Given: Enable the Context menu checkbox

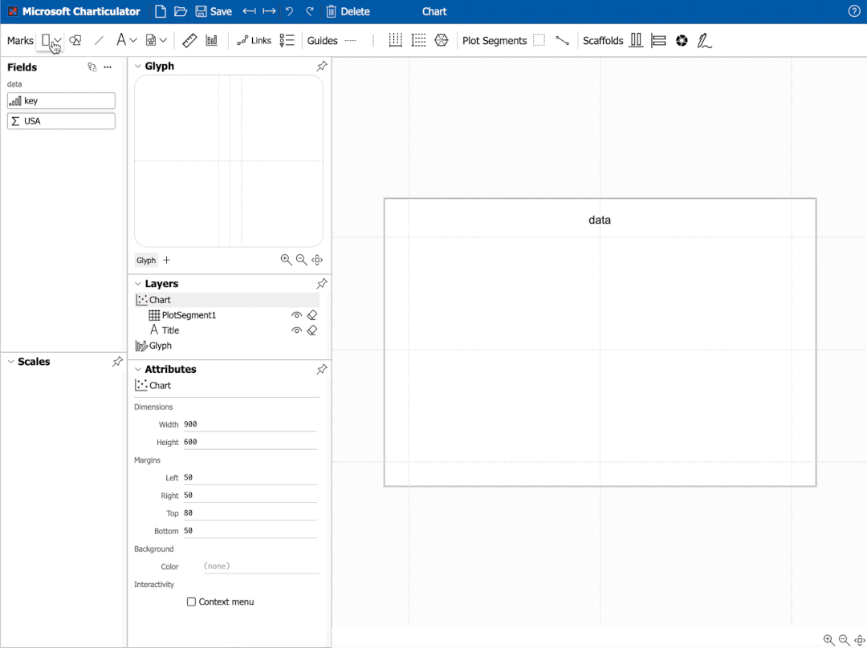Looking at the screenshot, I should click(x=191, y=601).
